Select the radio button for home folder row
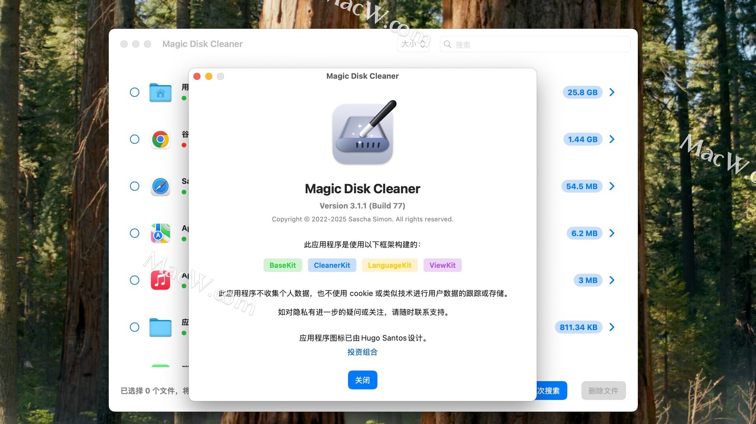756x424 pixels. click(x=135, y=92)
